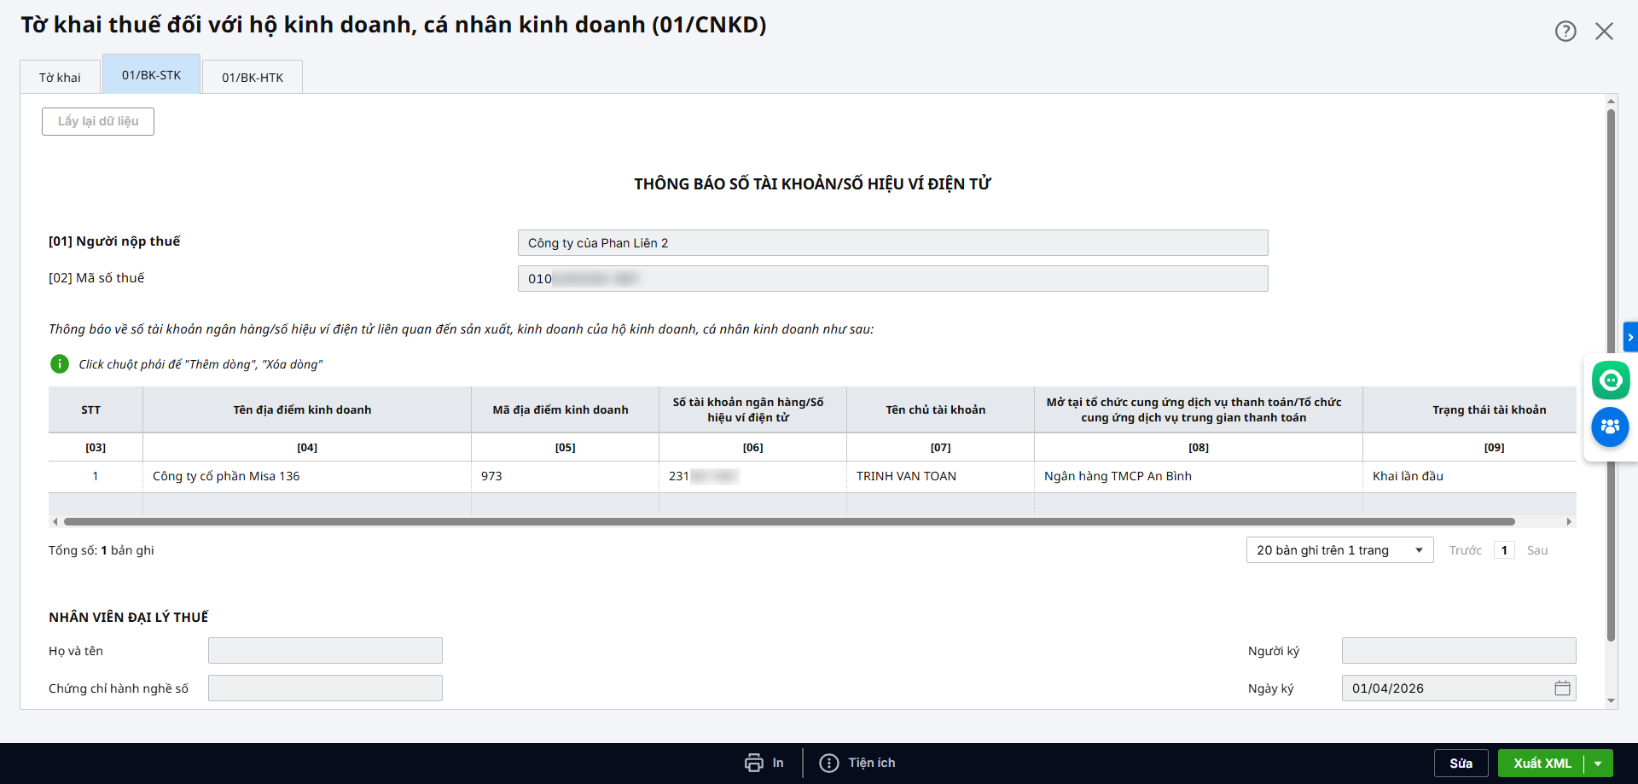Click the Sửa button

point(1461,764)
